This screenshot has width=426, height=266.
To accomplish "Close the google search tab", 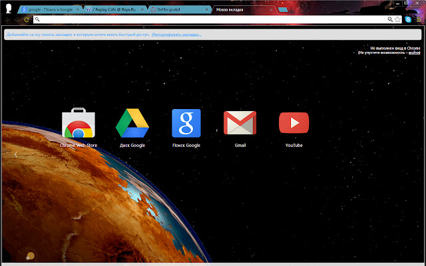I will pyautogui.click(x=77, y=9).
